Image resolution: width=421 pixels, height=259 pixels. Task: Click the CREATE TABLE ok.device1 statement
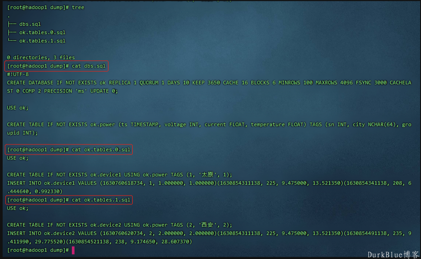click(x=119, y=175)
